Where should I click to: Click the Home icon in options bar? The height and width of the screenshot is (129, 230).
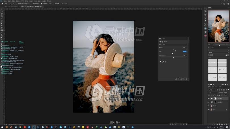tap(3, 4)
